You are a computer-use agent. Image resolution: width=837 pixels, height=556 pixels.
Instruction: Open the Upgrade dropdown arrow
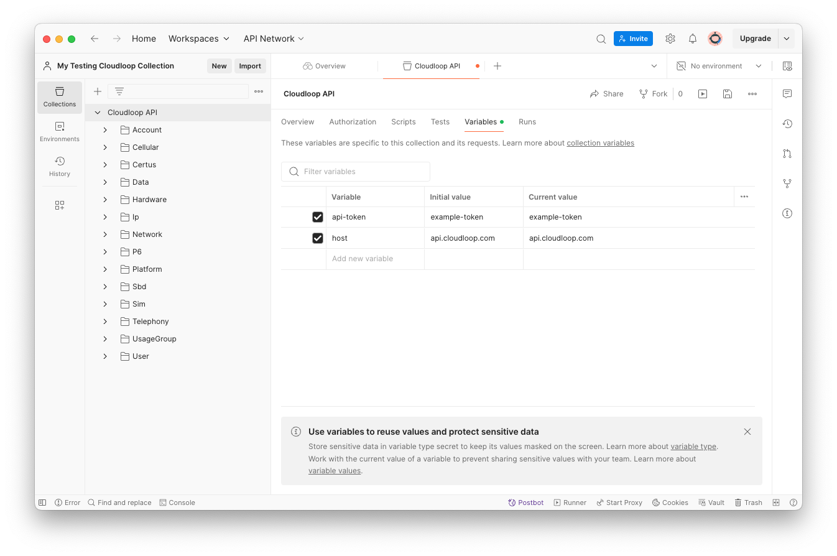(x=787, y=39)
